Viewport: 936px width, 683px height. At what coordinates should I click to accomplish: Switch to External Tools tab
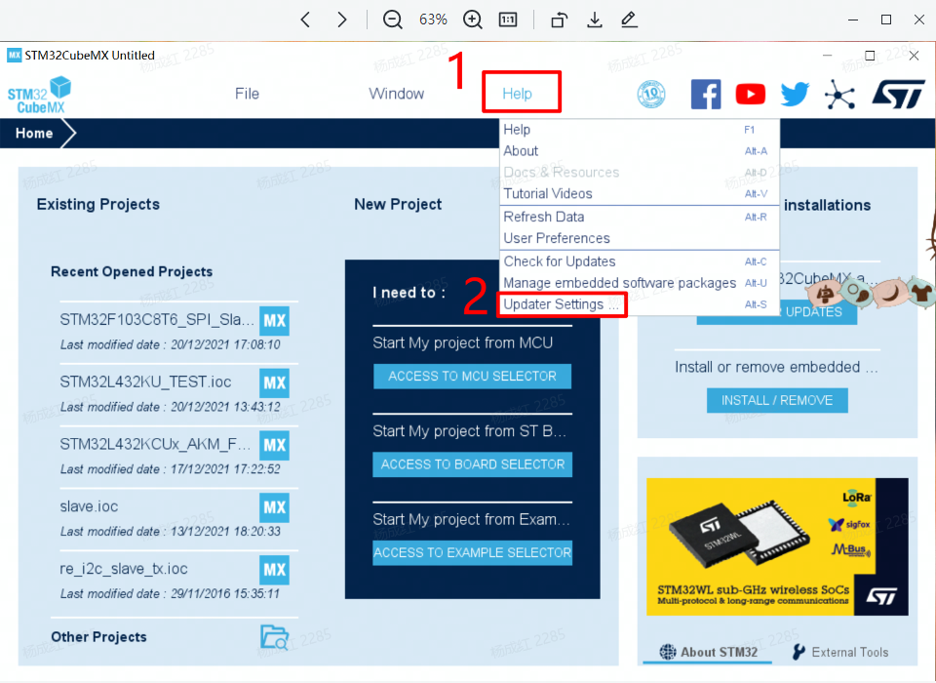point(840,652)
